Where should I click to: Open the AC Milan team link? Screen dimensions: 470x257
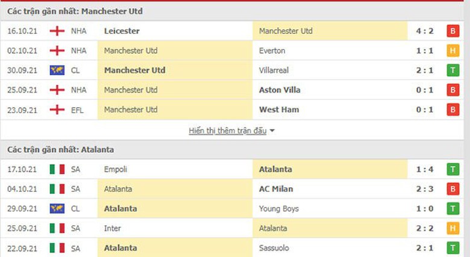tap(276, 189)
